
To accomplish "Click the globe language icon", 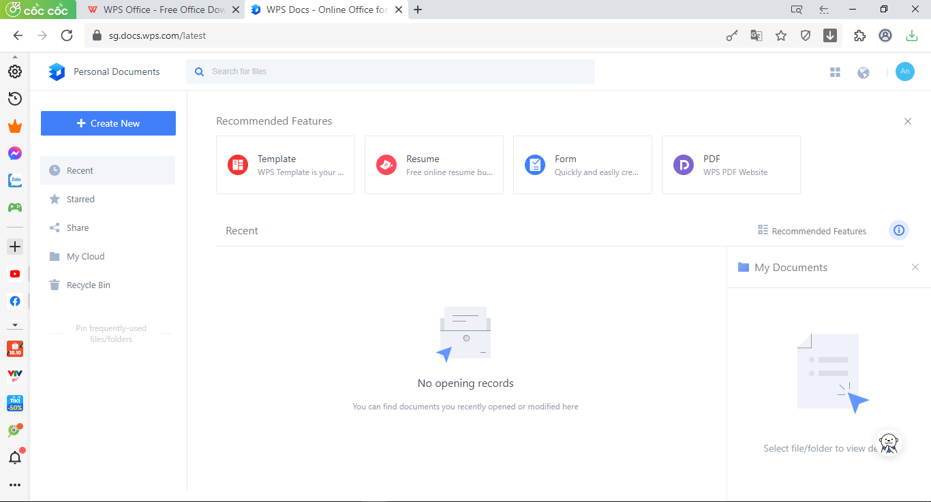I will point(864,72).
